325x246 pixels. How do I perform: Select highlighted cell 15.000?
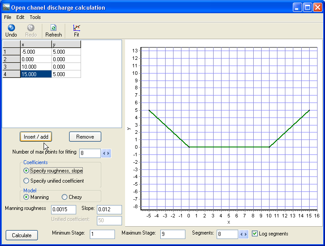[x=36, y=74]
